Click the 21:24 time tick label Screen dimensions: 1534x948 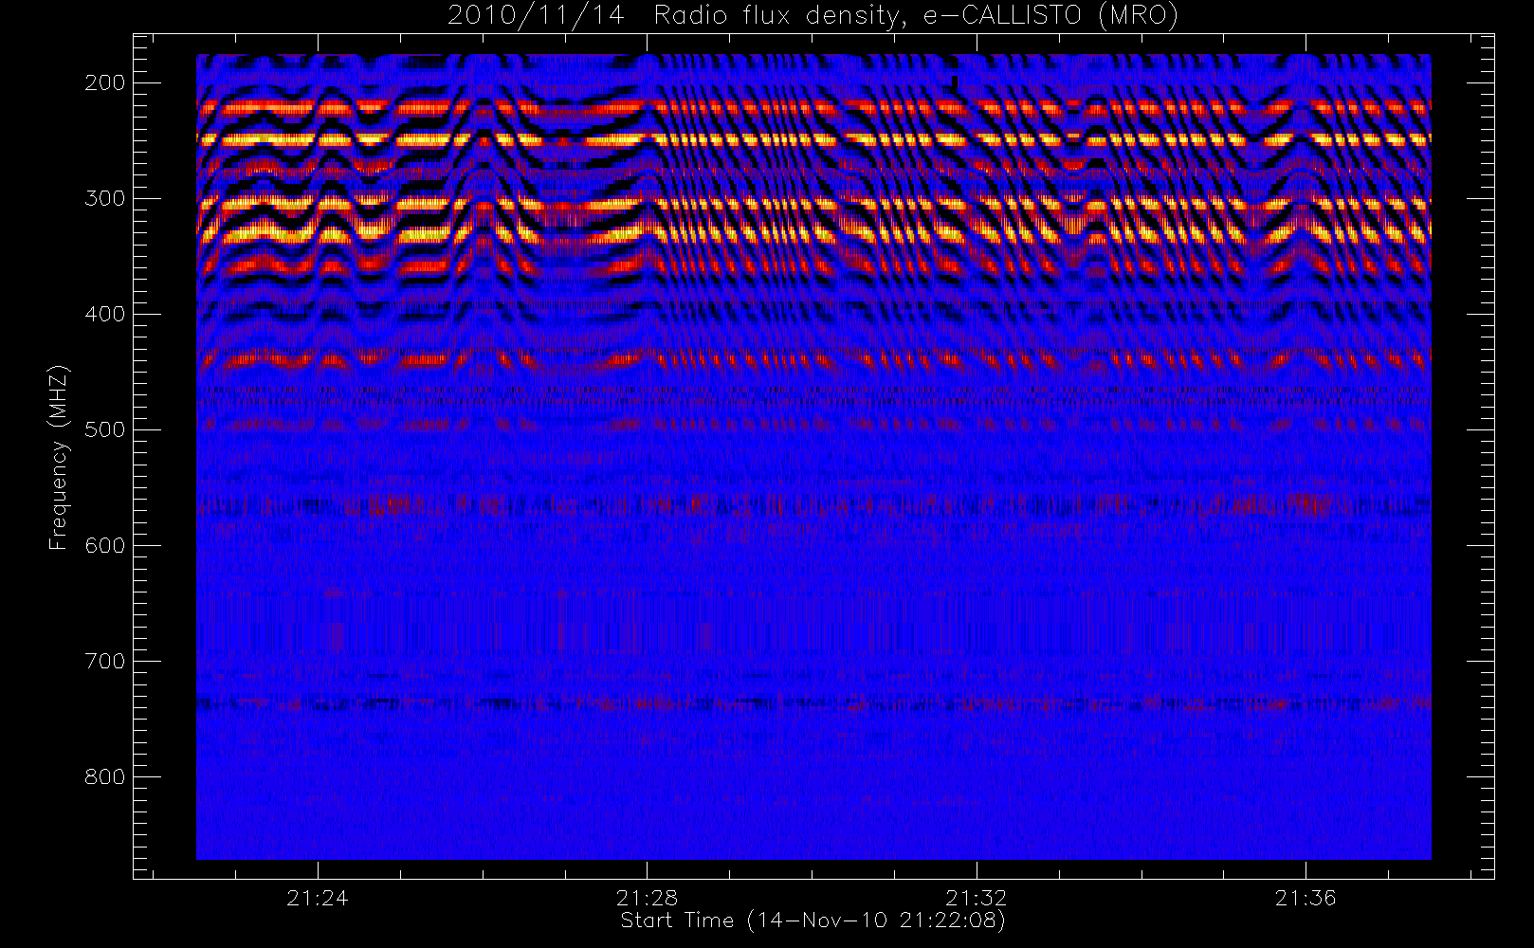[x=318, y=898]
